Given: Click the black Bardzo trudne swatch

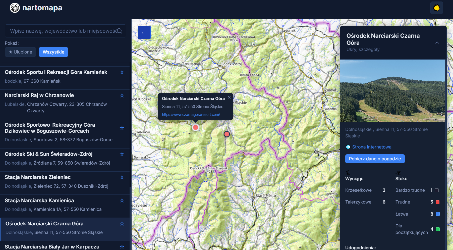Looking at the screenshot, I should (437, 190).
